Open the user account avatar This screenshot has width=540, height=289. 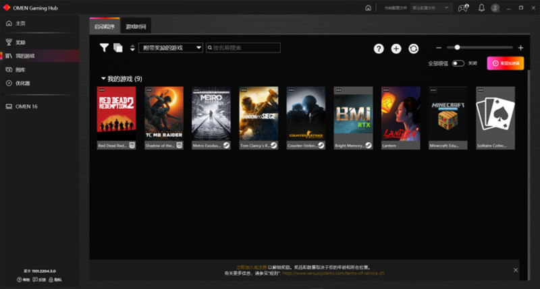tap(495, 8)
